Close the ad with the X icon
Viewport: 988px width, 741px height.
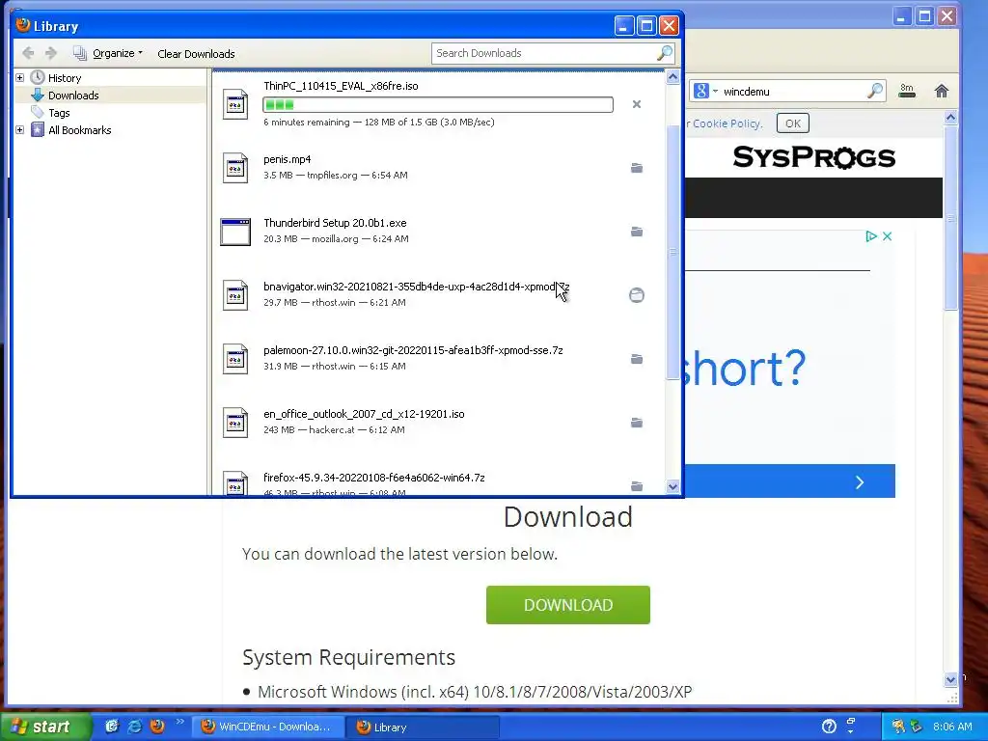coord(888,236)
